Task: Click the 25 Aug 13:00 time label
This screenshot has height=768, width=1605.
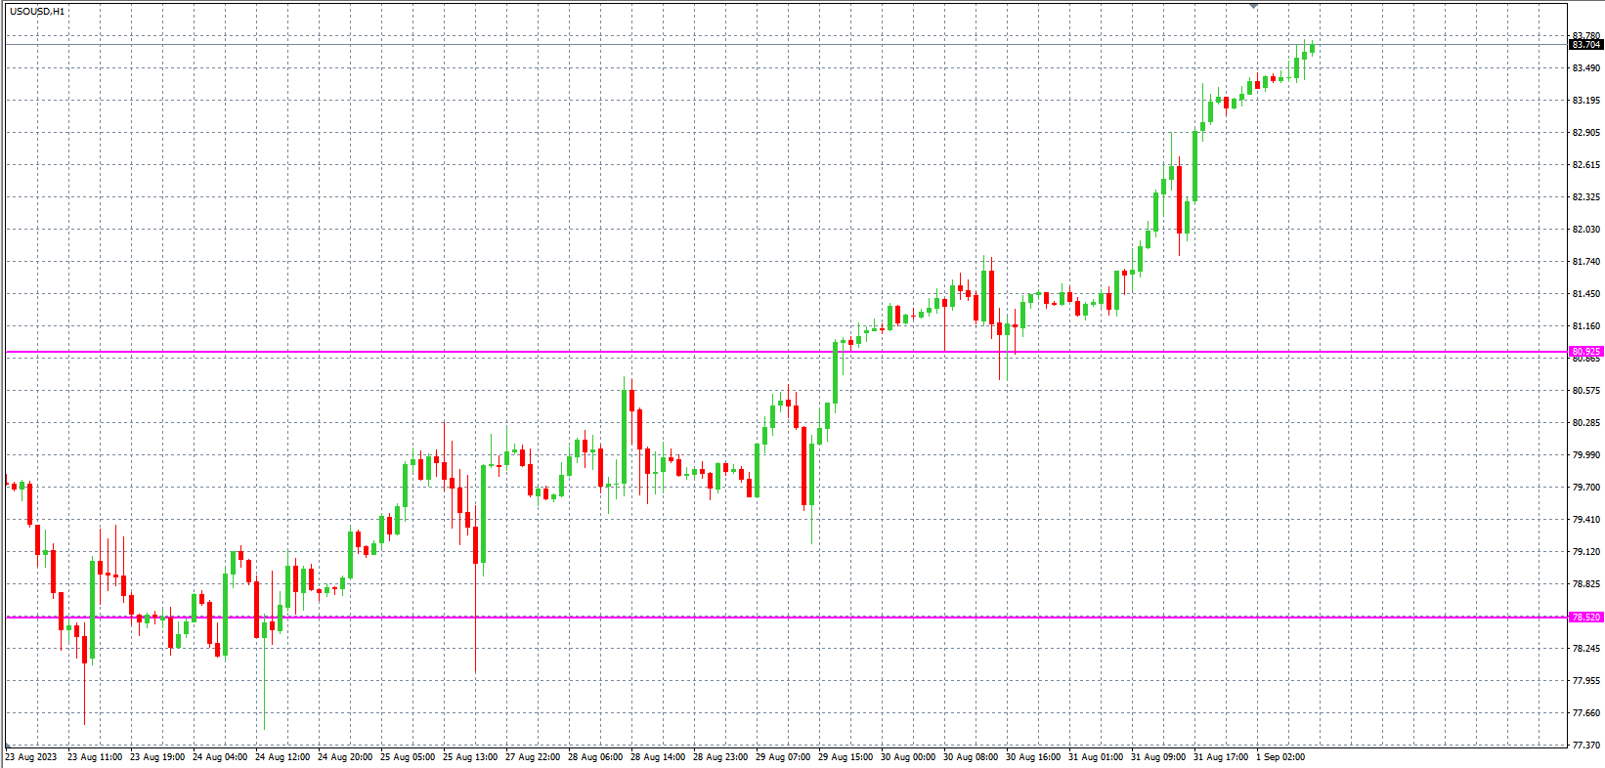Action: (470, 757)
